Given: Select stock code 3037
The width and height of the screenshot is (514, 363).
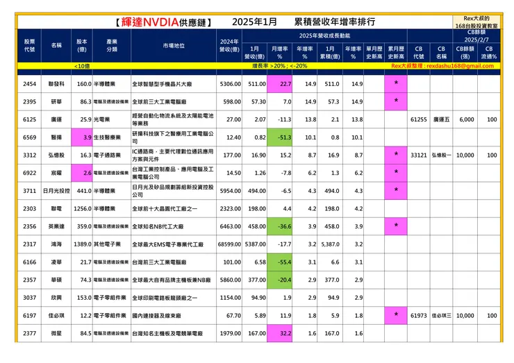Looking at the screenshot, I should tap(29, 298).
